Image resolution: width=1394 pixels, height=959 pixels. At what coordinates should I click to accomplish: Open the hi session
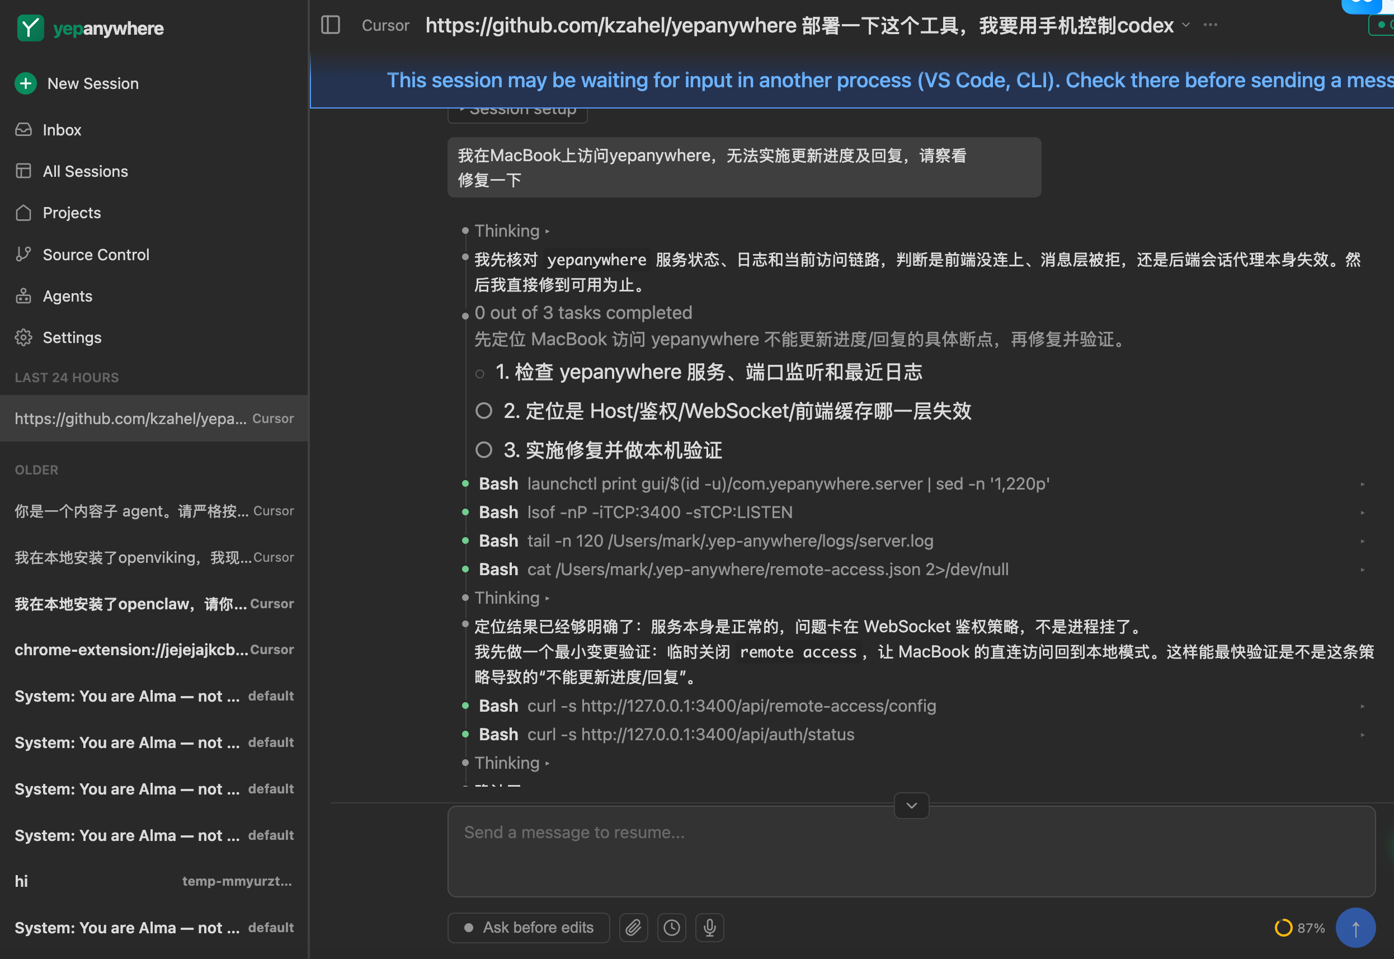154,881
